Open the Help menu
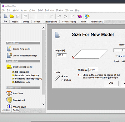Image resolution: width=125 pixels, height=122 pixels. click(77, 10)
